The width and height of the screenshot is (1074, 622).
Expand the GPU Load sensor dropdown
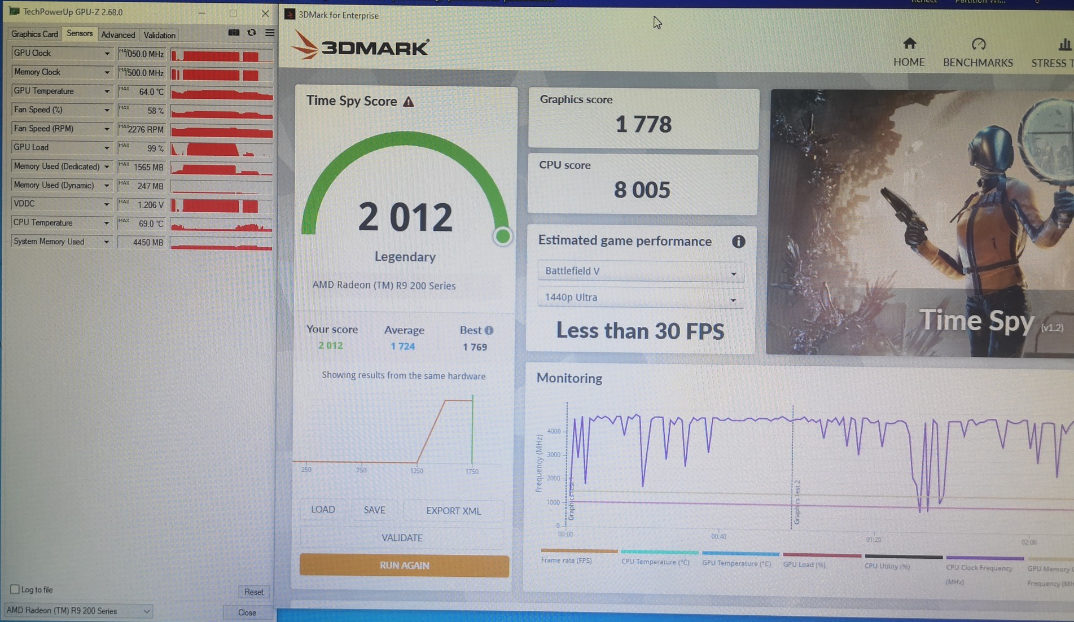click(x=107, y=147)
